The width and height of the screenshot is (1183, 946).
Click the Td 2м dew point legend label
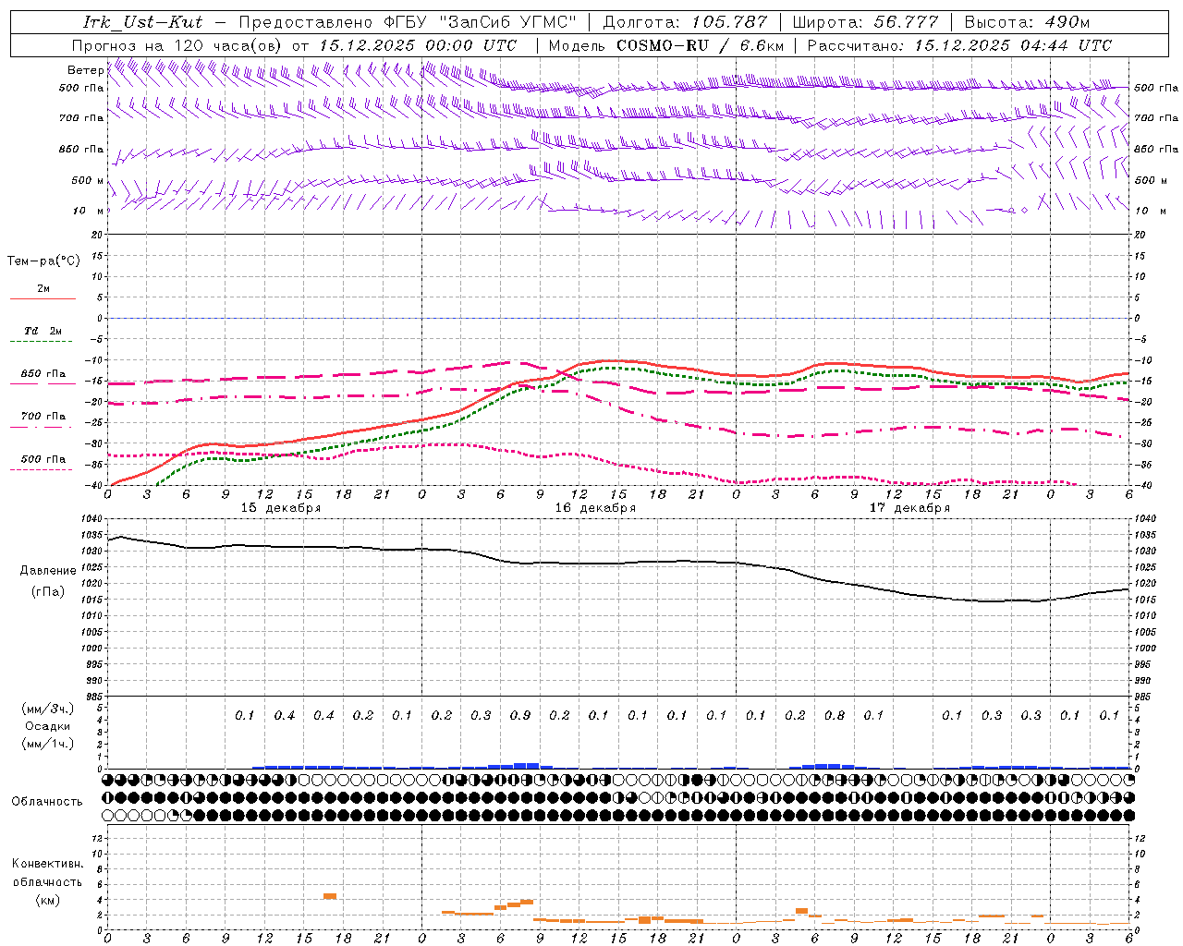[43, 330]
